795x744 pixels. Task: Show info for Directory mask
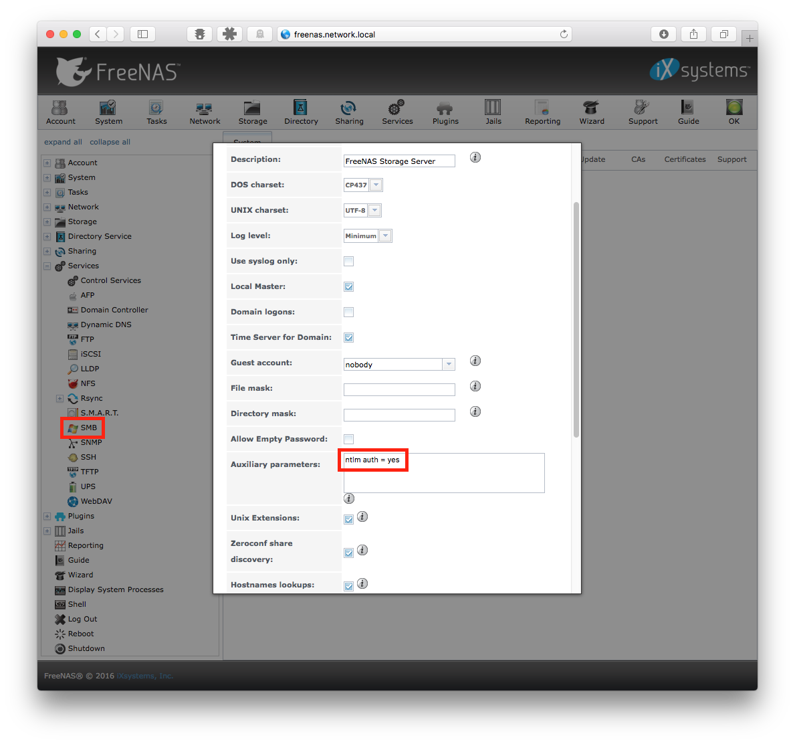[475, 411]
